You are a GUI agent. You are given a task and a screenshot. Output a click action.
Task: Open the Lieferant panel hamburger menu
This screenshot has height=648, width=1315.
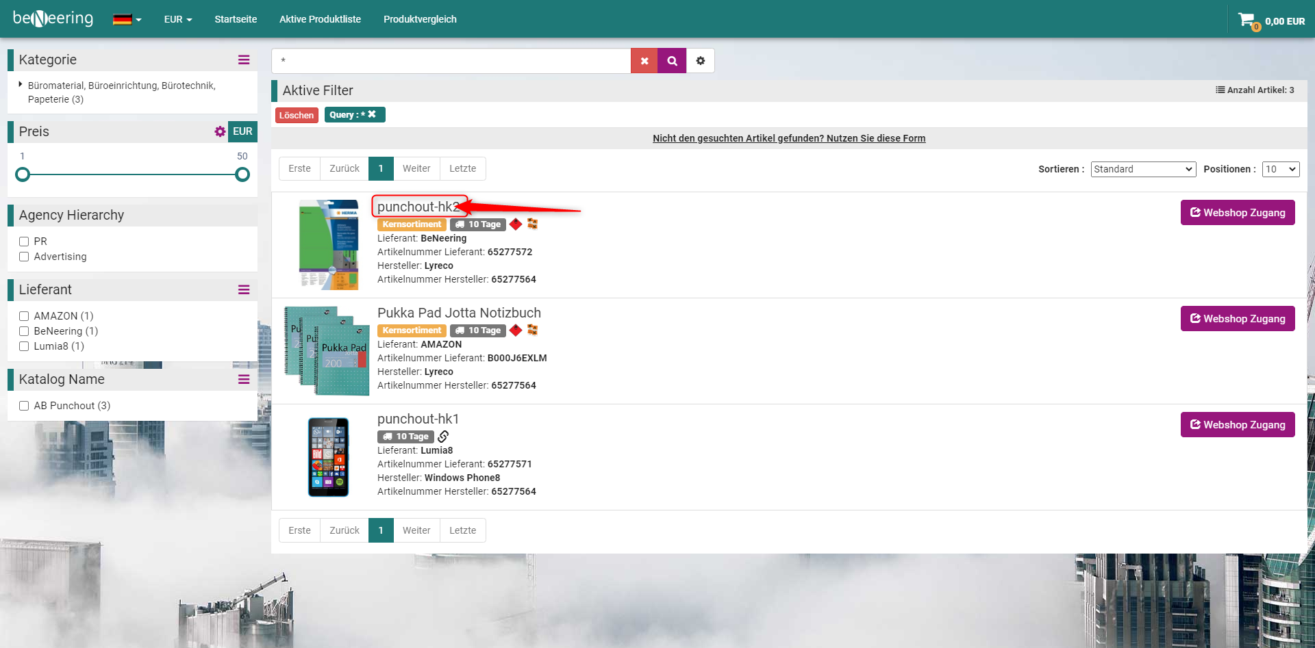(244, 290)
